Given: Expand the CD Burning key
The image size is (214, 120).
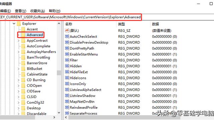Looking at the screenshot, I should (x=19, y=80).
